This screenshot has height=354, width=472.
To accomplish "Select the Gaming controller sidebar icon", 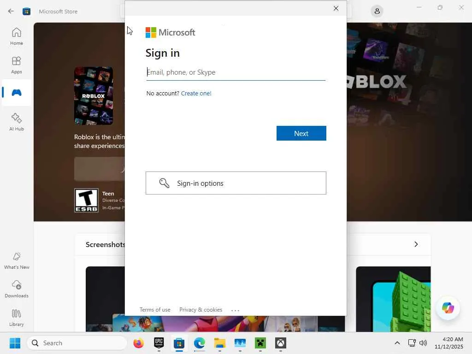I will [17, 92].
